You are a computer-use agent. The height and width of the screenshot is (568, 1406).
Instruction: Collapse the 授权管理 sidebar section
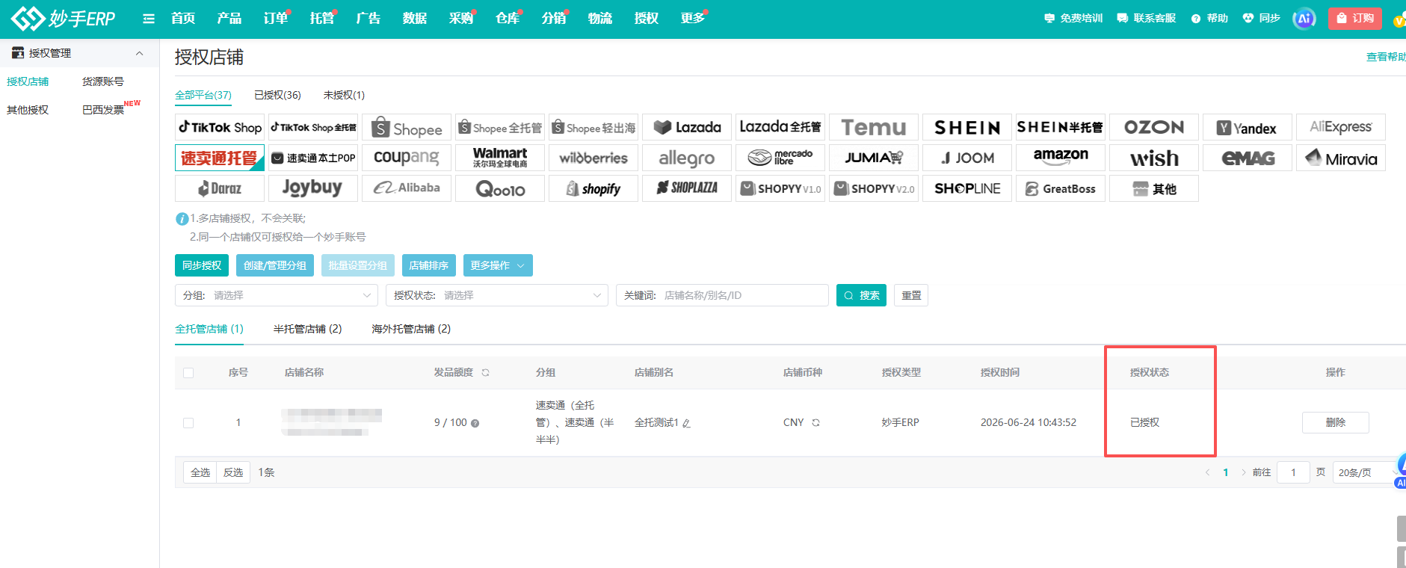(x=139, y=53)
